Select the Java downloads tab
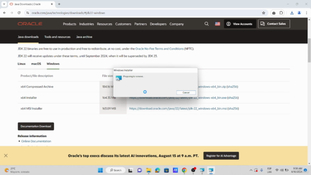Image resolution: width=311 pixels, height=175 pixels. coord(28,37)
